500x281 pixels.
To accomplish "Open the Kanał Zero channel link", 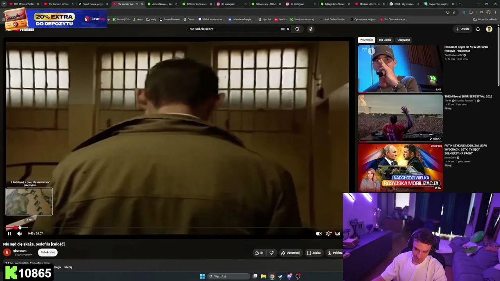I will click(451, 158).
